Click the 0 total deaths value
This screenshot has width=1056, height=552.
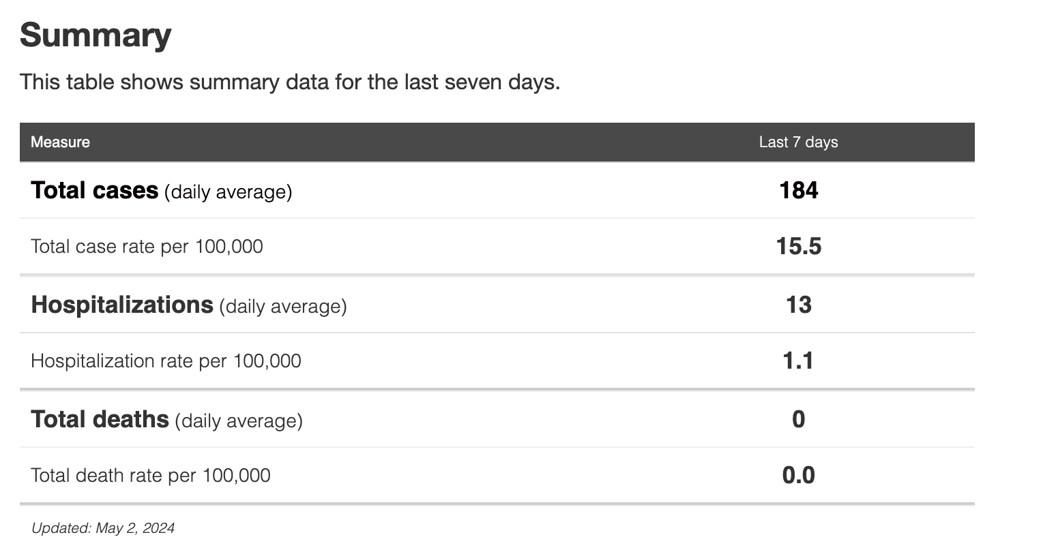click(x=798, y=419)
